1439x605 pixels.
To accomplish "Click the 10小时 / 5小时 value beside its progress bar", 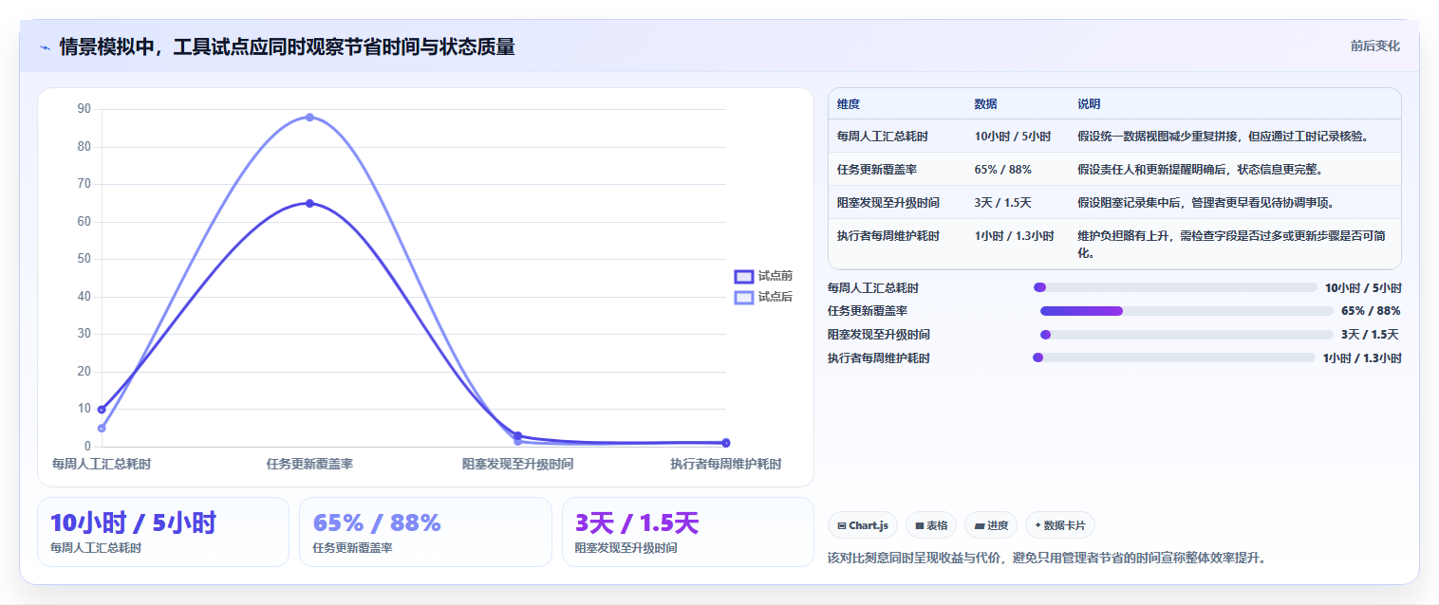I will coord(1363,288).
